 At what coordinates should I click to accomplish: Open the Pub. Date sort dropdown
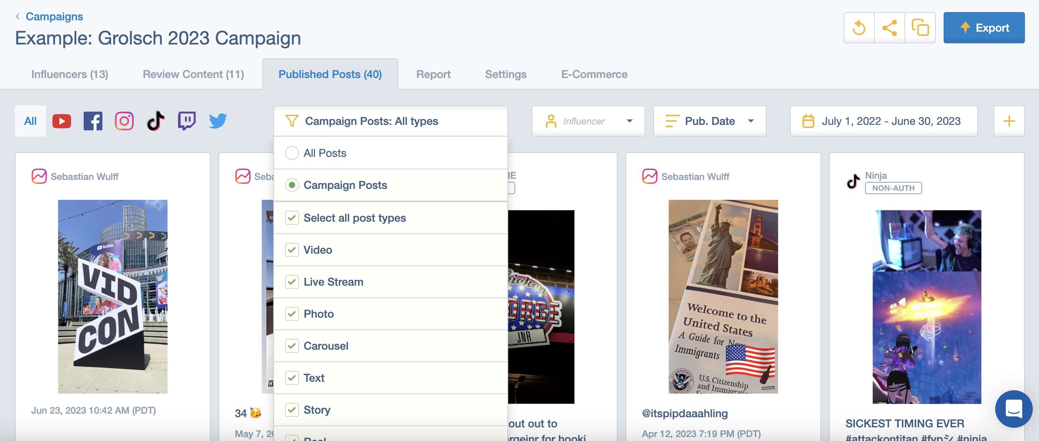coord(709,121)
